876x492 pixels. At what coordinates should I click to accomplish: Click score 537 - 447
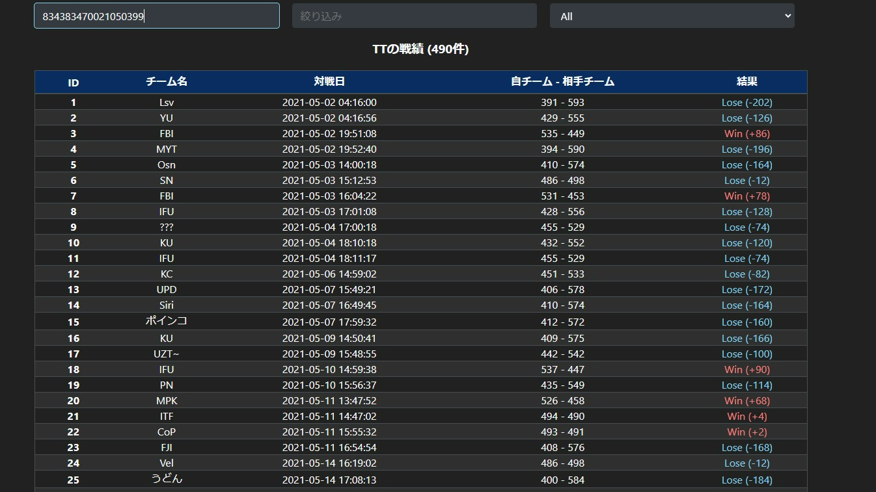click(562, 369)
